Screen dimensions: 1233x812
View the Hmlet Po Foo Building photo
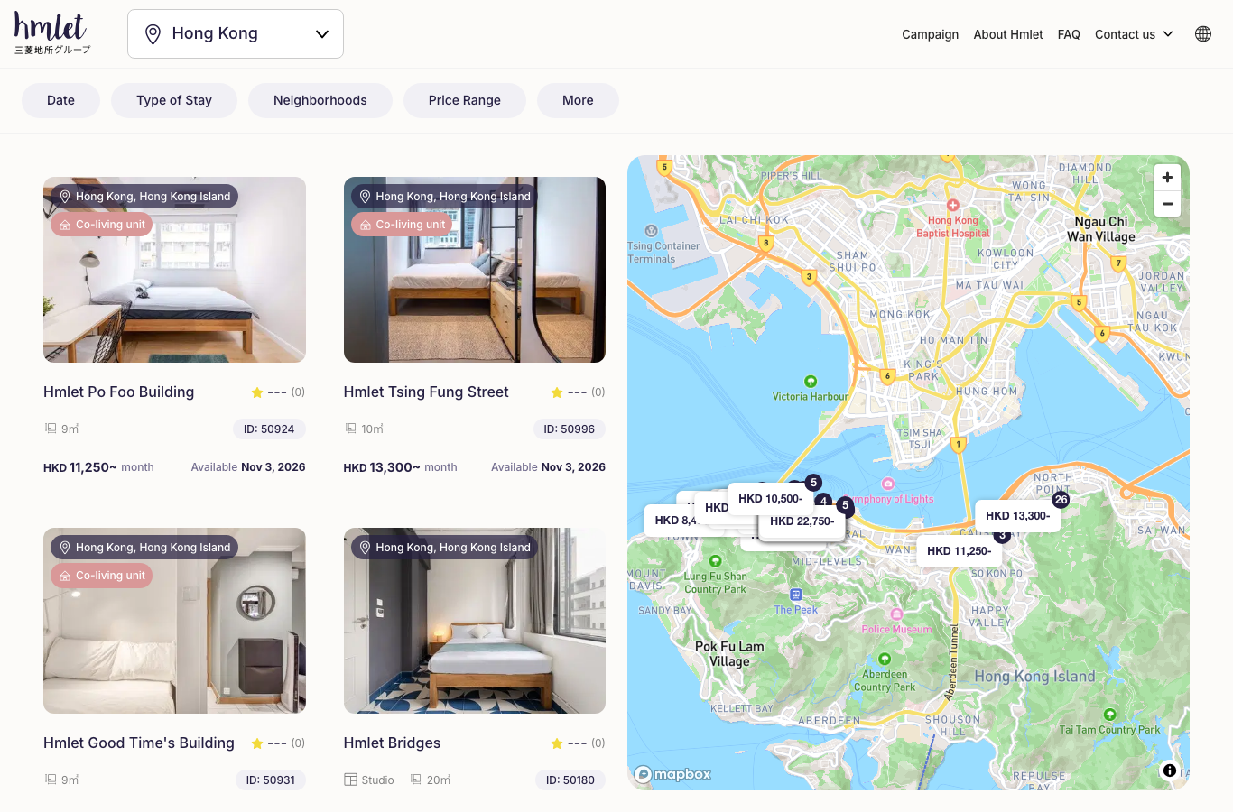[174, 270]
